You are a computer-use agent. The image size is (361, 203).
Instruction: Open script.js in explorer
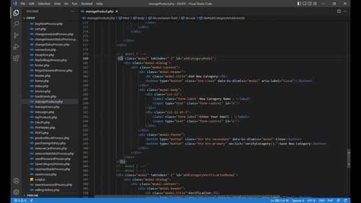tap(40, 179)
